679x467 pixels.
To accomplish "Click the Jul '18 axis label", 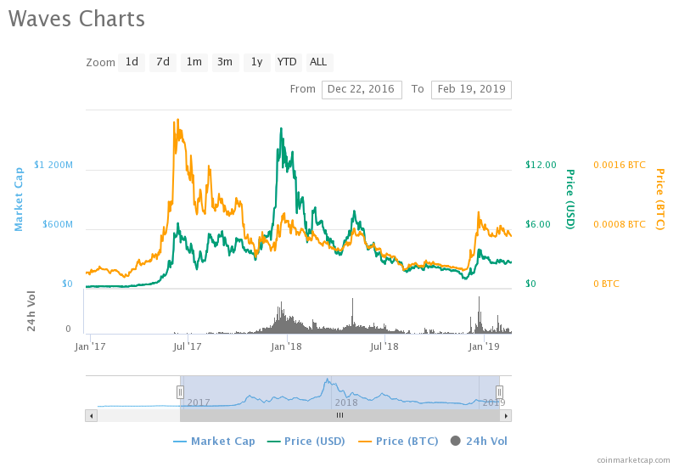I will tap(384, 347).
